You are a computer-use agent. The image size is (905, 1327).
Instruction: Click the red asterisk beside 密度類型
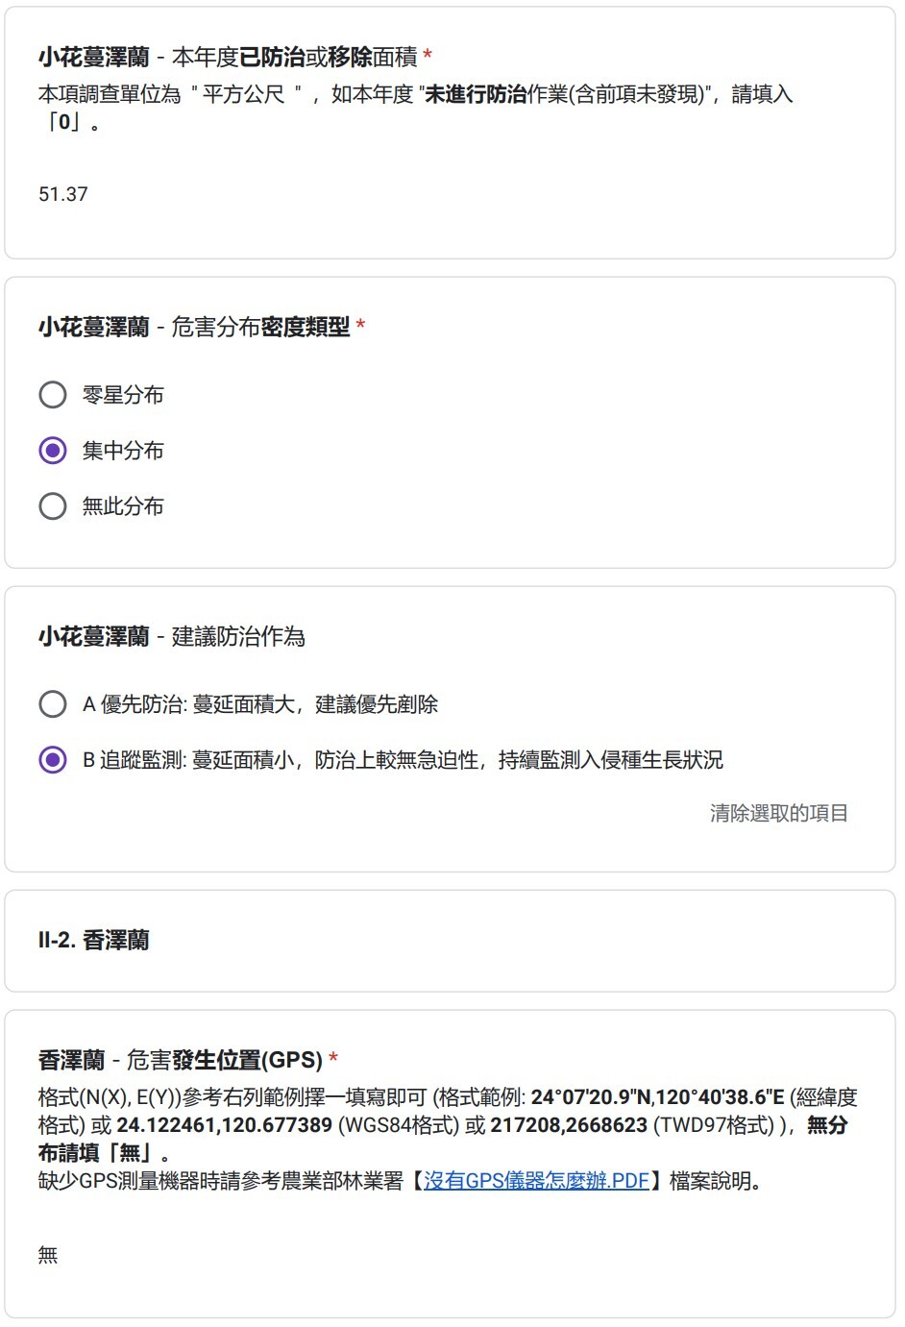(360, 327)
